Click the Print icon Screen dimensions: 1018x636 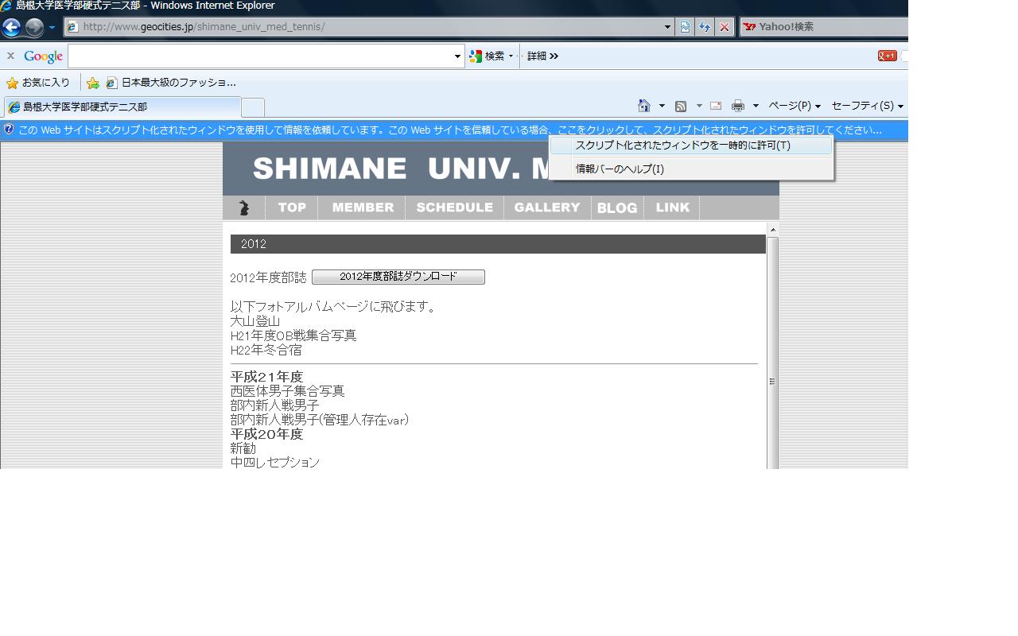click(738, 106)
